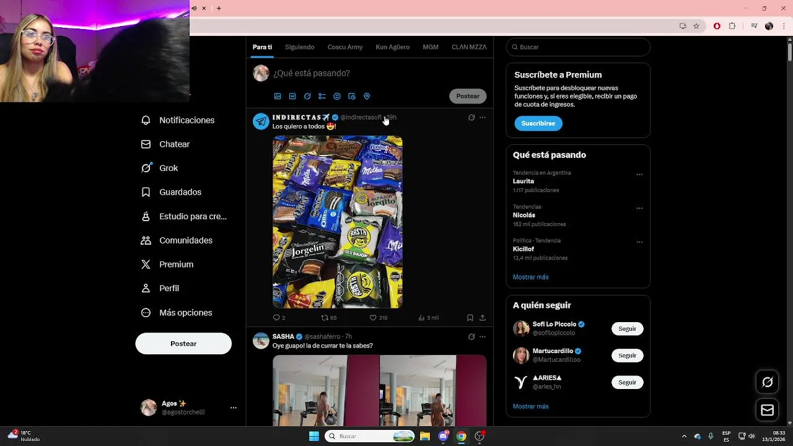Open the floating Grok button
793x446 pixels.
pyautogui.click(x=767, y=382)
